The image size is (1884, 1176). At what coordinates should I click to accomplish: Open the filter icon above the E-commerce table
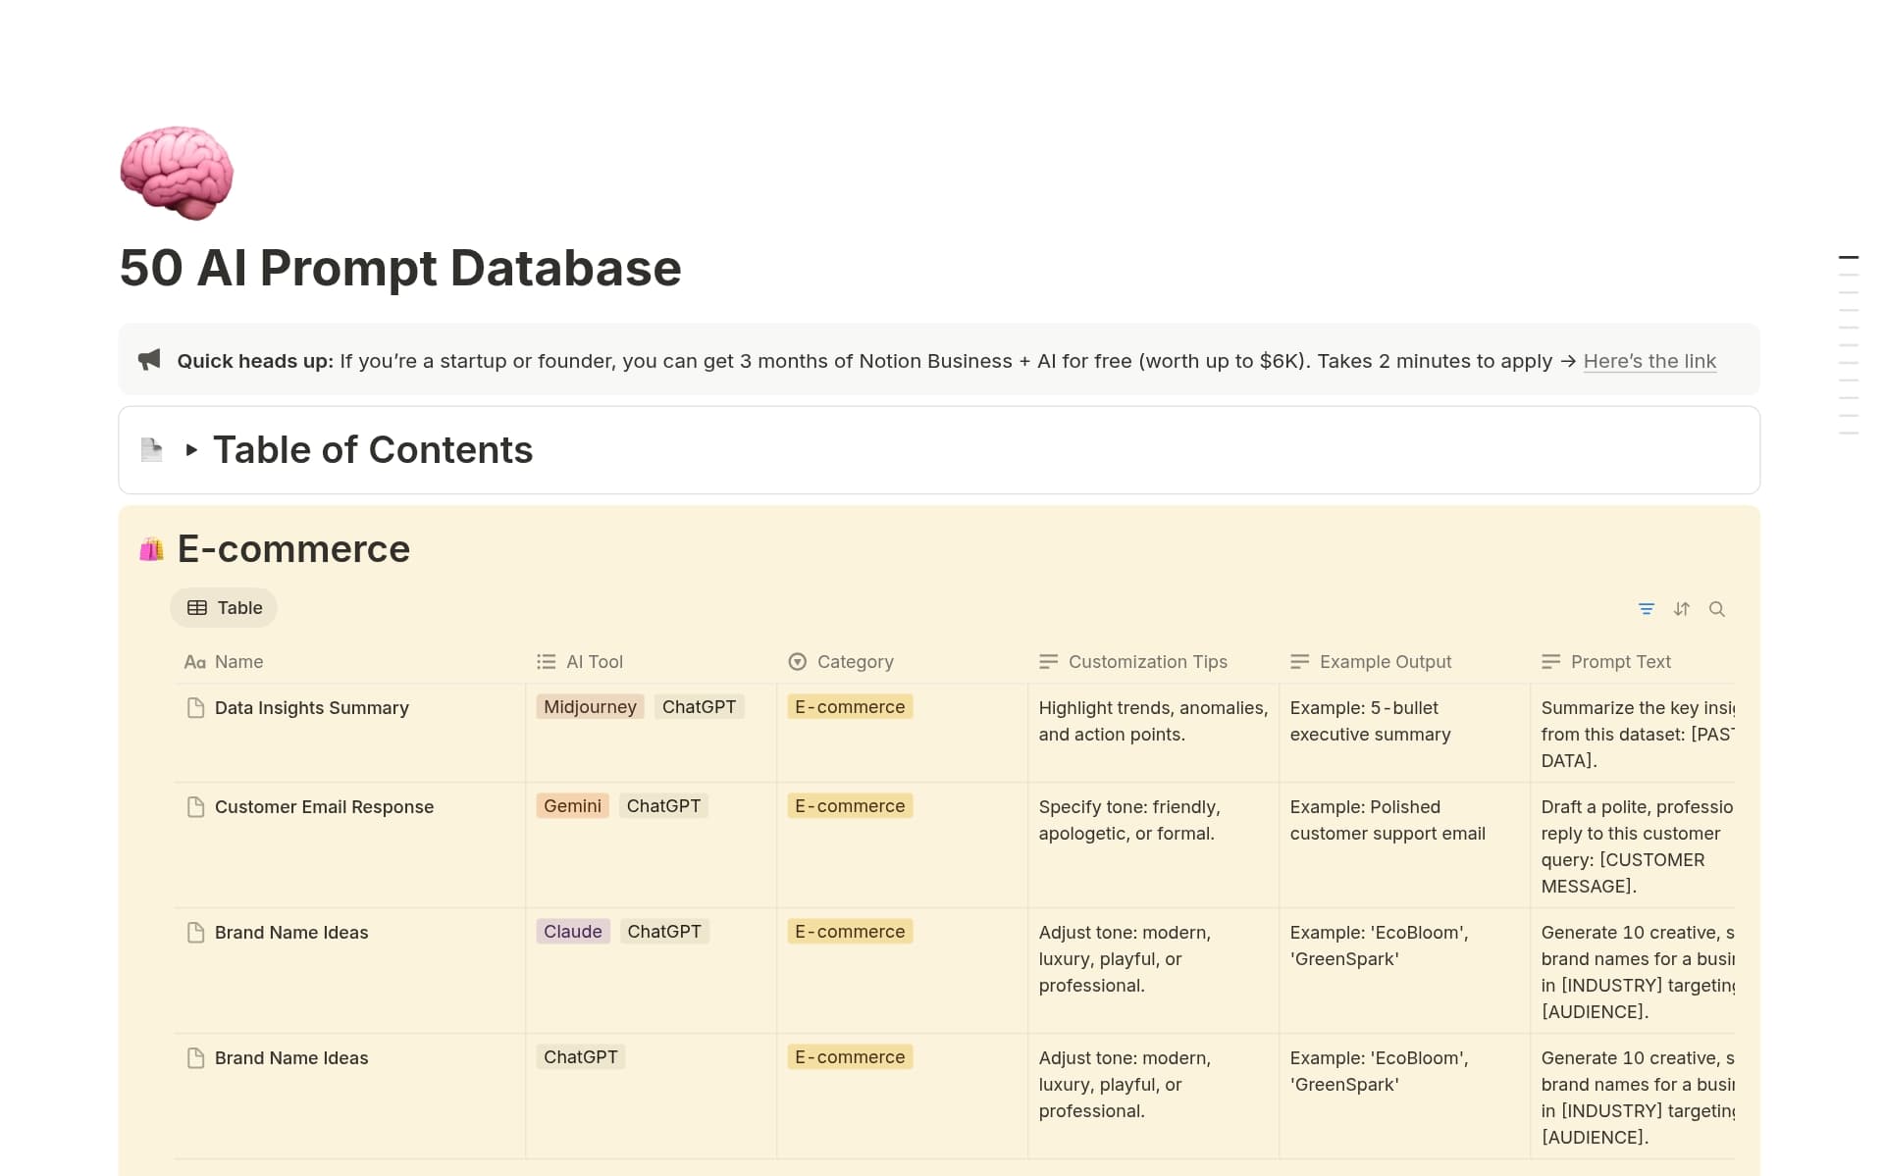pos(1647,608)
